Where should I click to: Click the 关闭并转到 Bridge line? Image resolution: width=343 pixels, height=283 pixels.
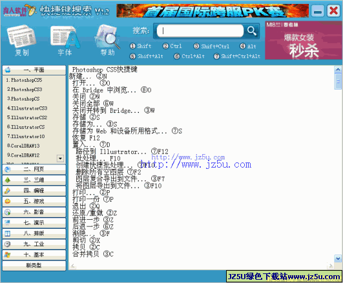click(x=114, y=110)
